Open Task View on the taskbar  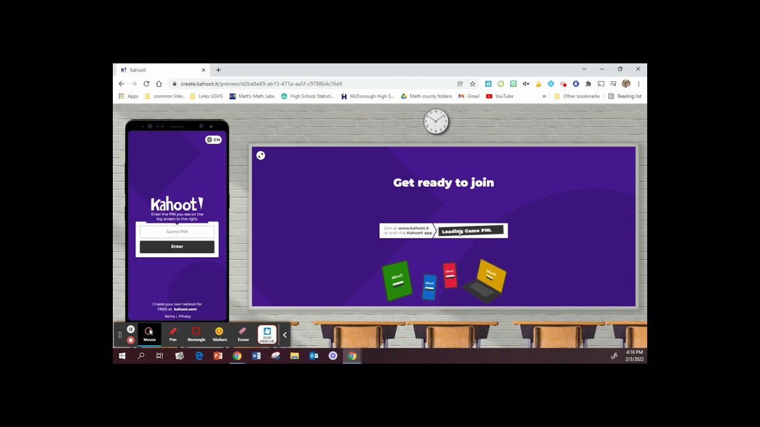(160, 356)
